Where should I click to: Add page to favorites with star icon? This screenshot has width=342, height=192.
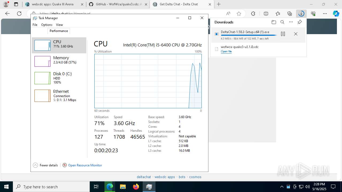239,14
